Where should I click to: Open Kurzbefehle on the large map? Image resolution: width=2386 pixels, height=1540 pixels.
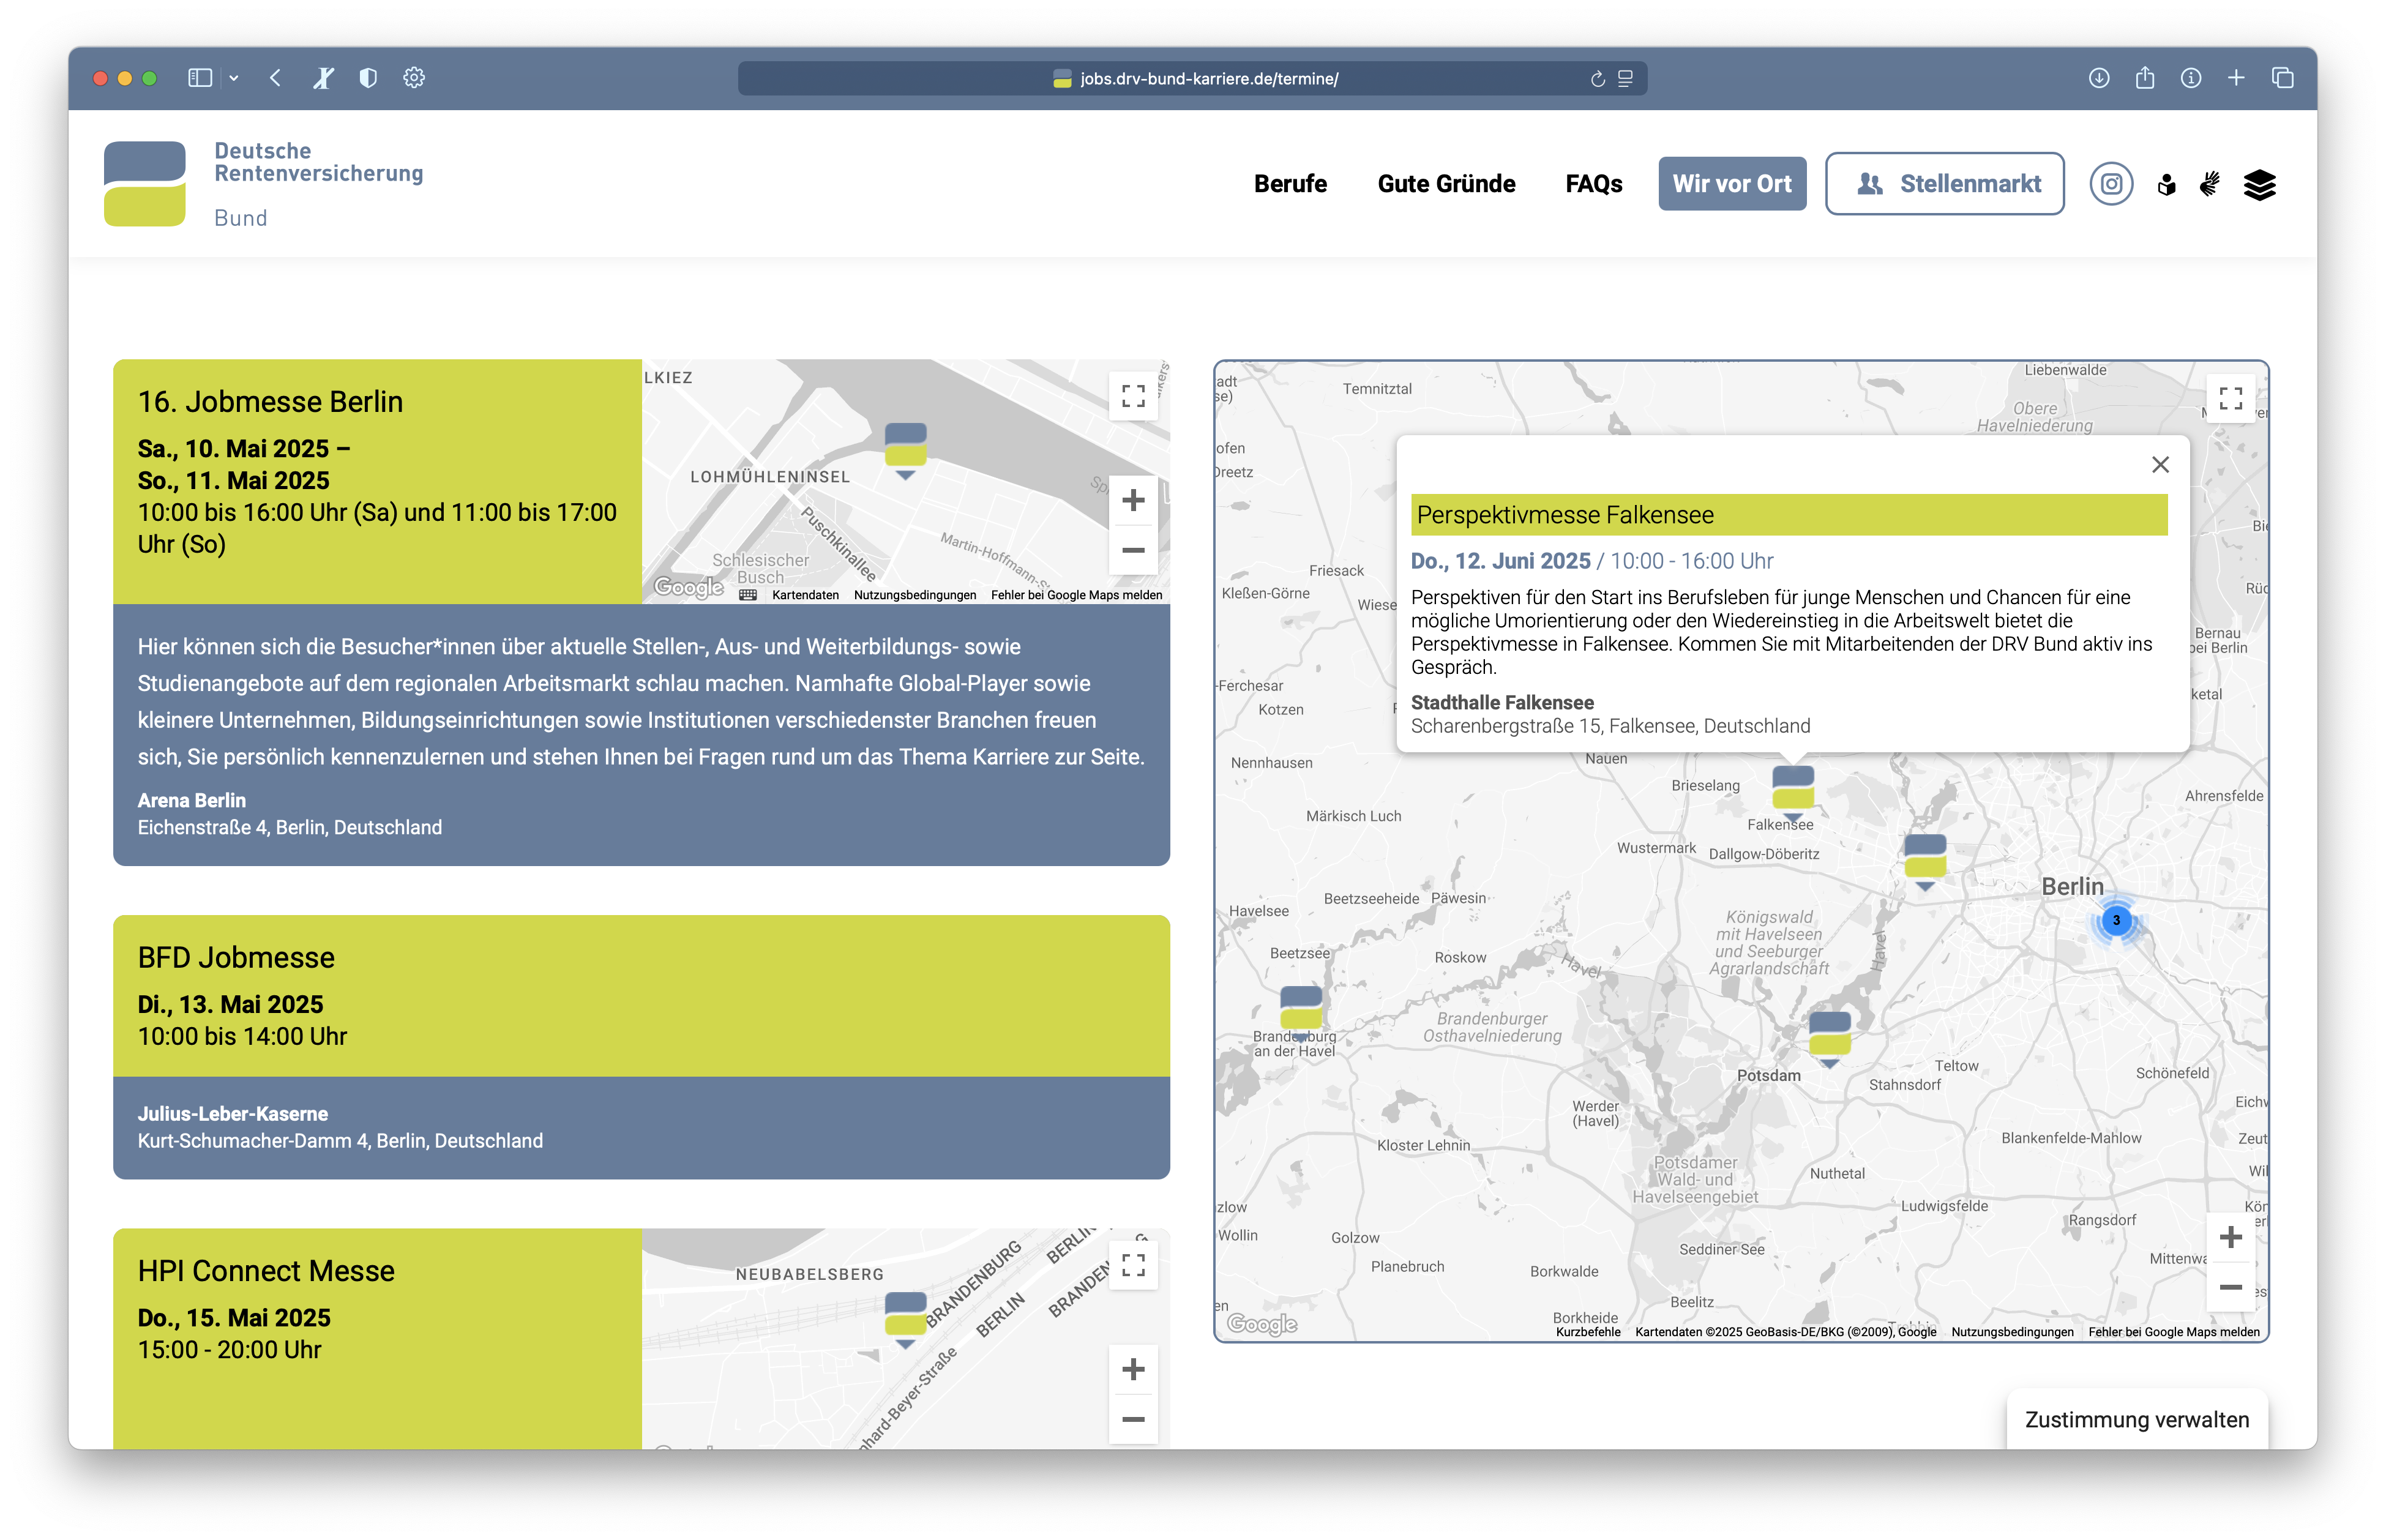click(1588, 1332)
